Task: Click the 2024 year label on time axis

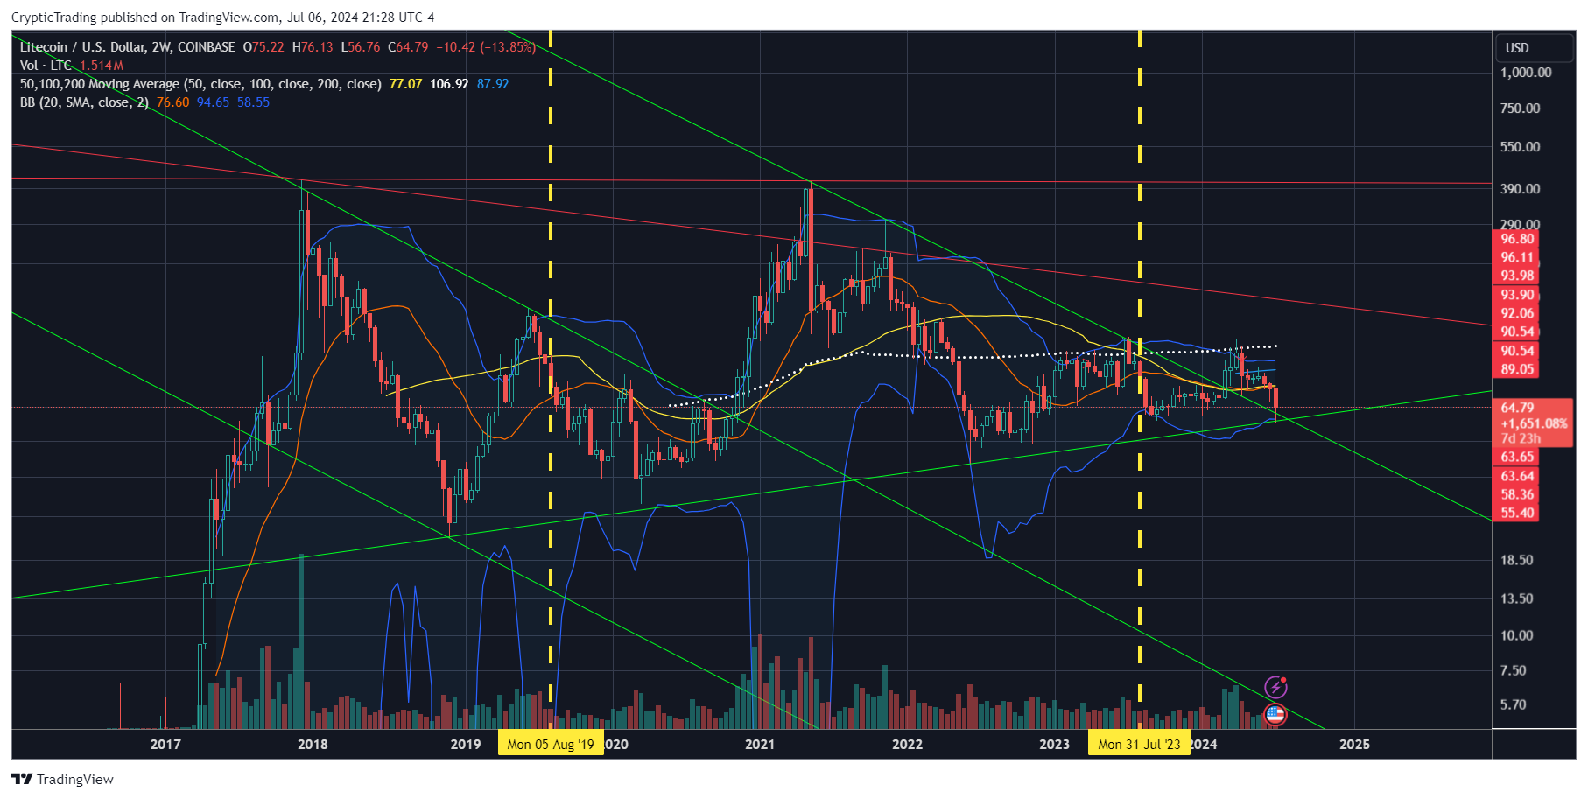Action: click(x=1204, y=745)
